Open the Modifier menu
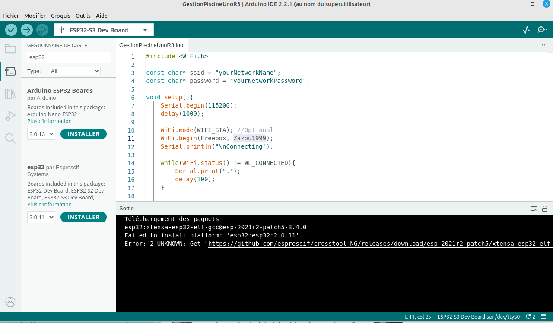Image resolution: width=553 pixels, height=323 pixels. point(35,16)
